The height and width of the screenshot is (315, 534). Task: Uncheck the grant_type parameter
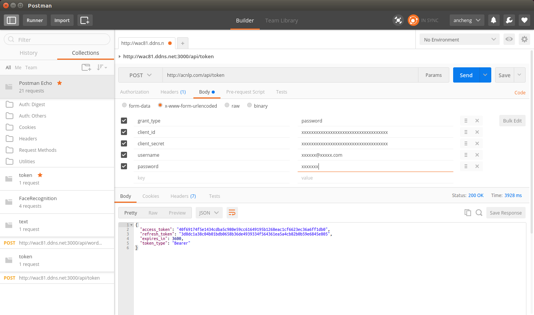[124, 121]
